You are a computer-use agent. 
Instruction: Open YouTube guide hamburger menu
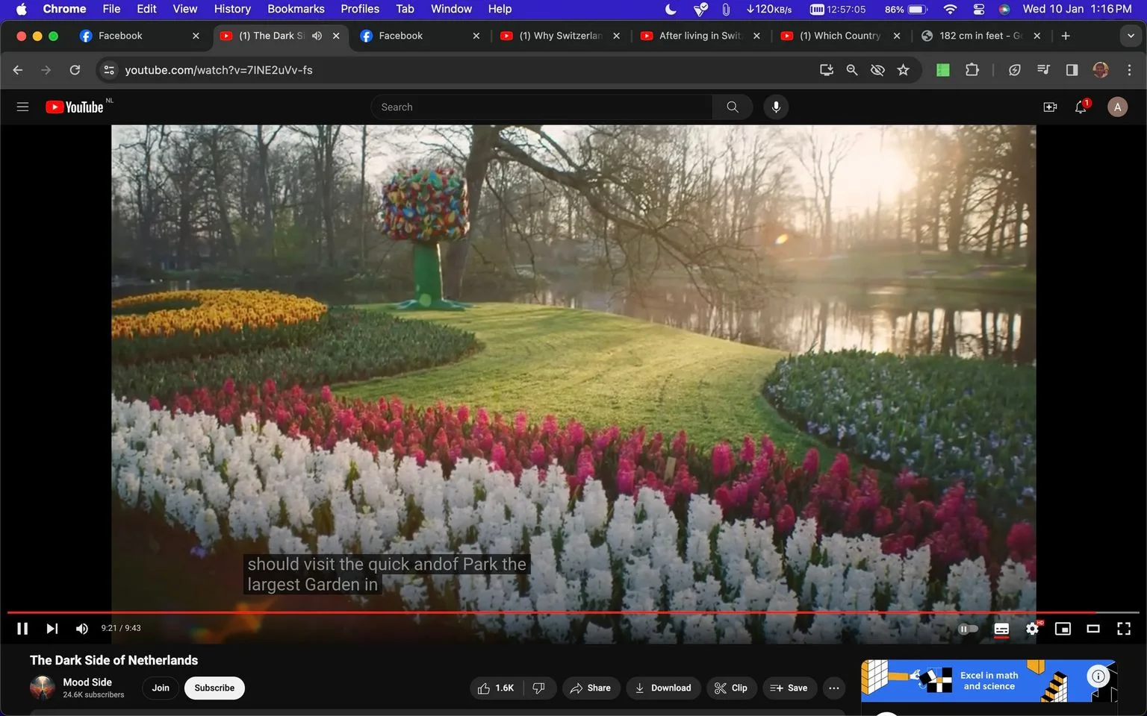(x=22, y=107)
